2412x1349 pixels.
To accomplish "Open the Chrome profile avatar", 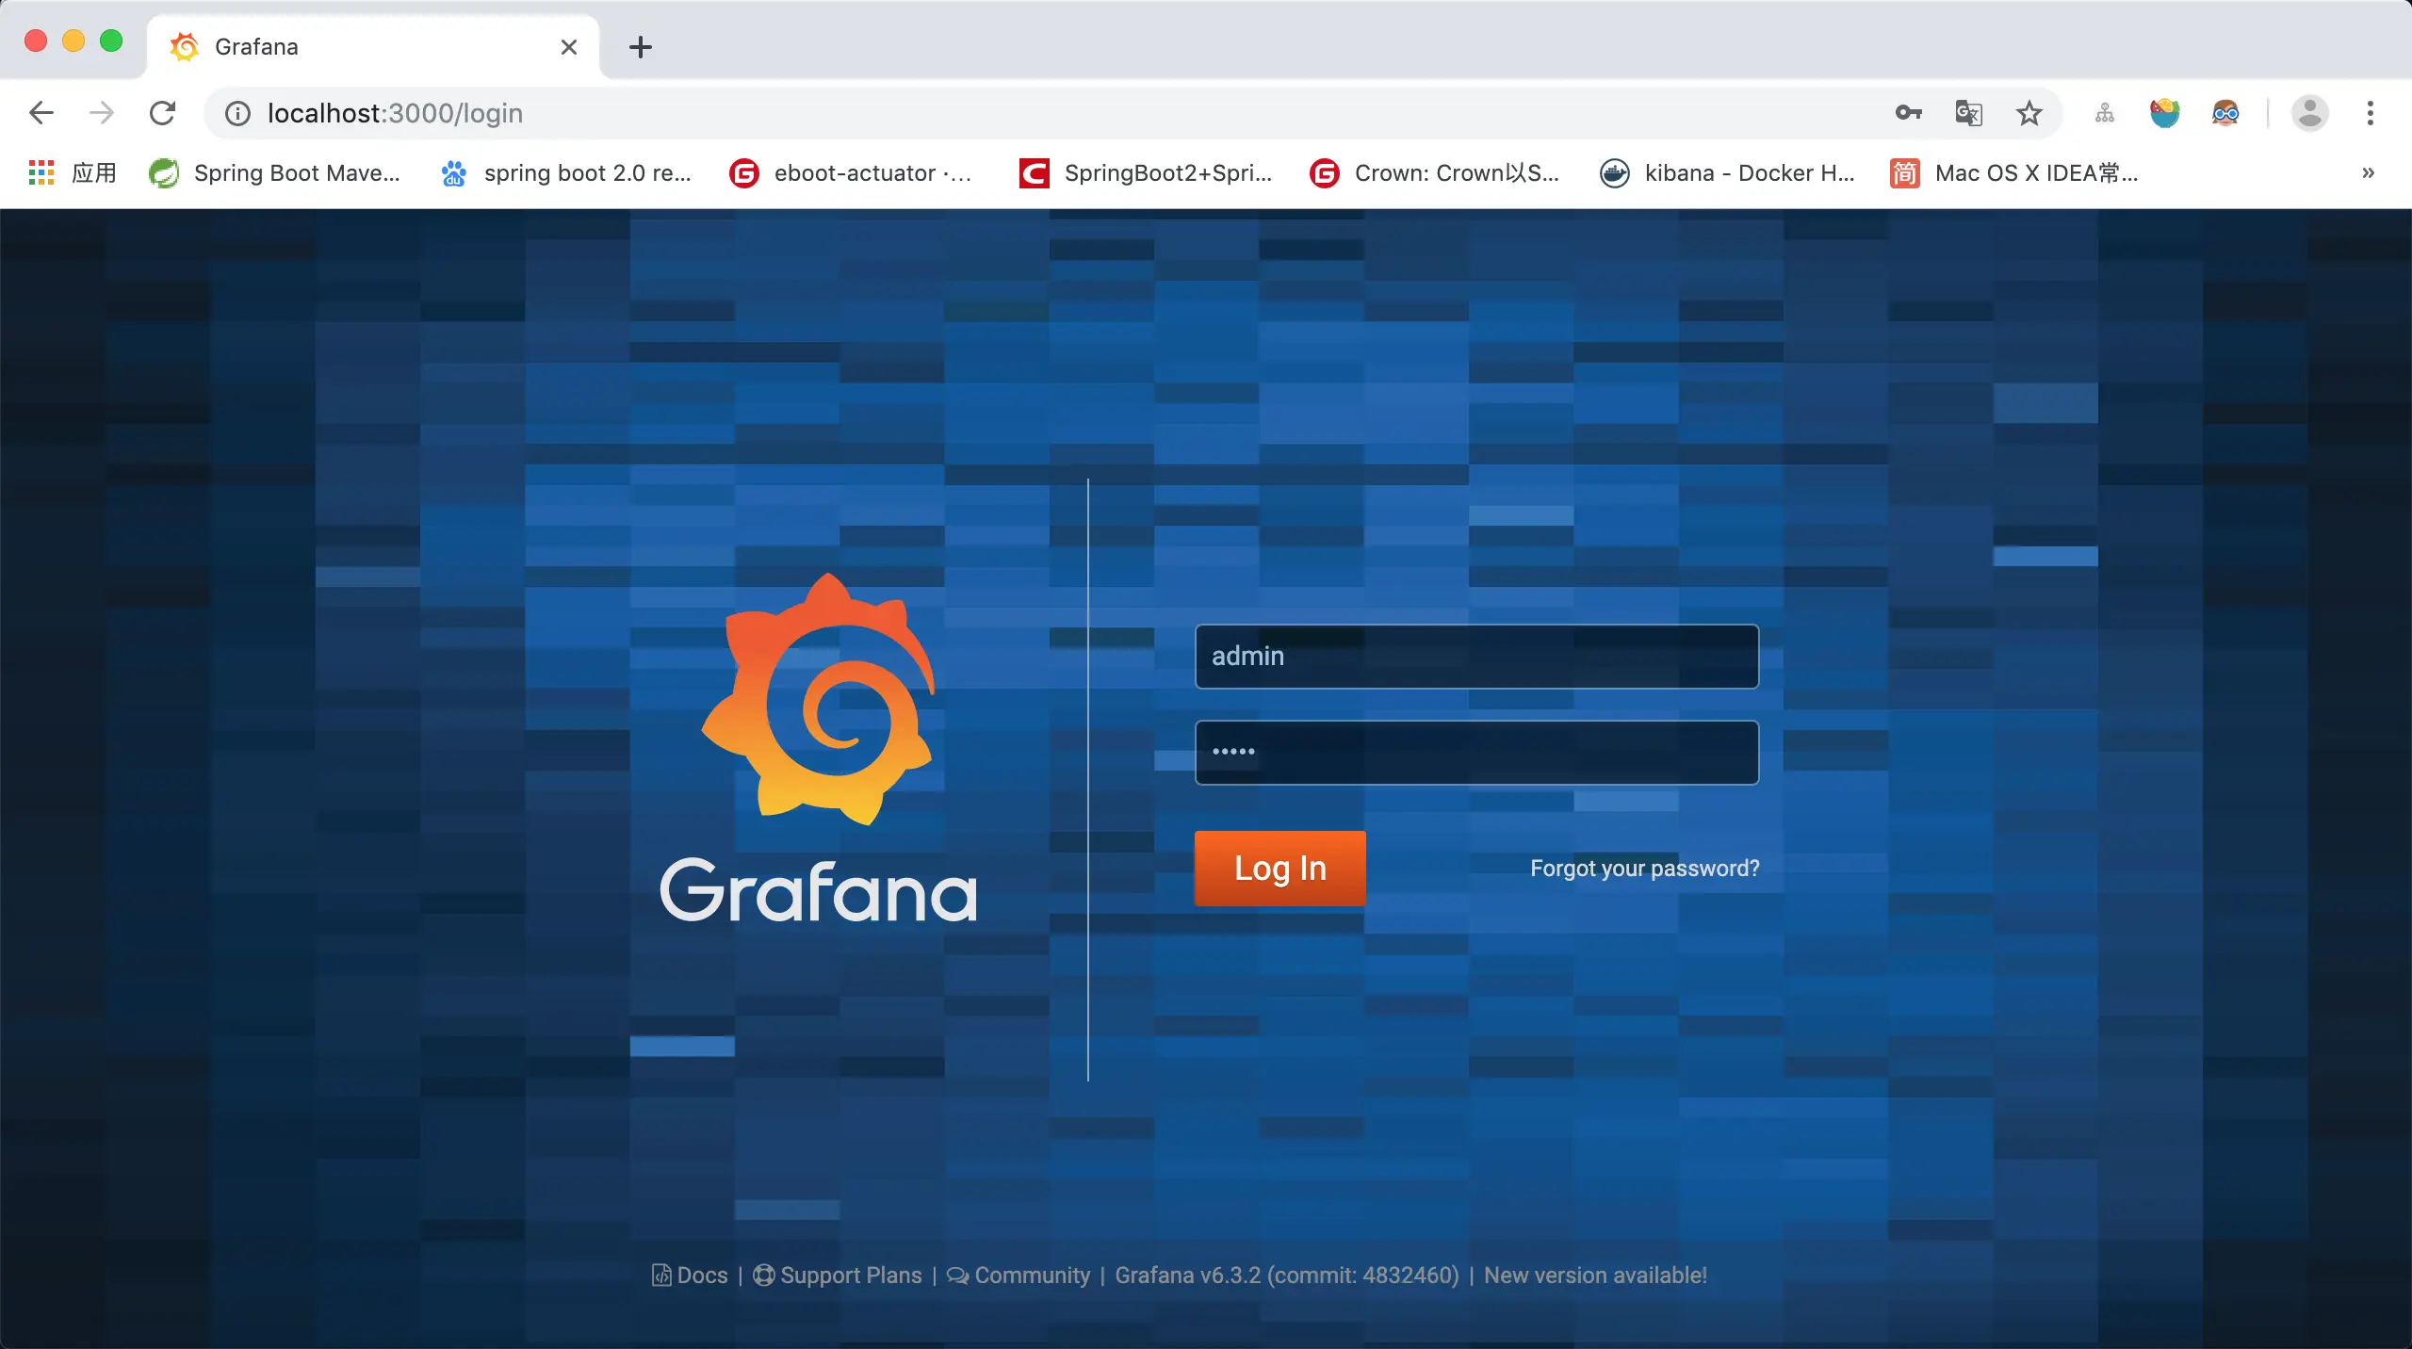I will tap(2309, 113).
